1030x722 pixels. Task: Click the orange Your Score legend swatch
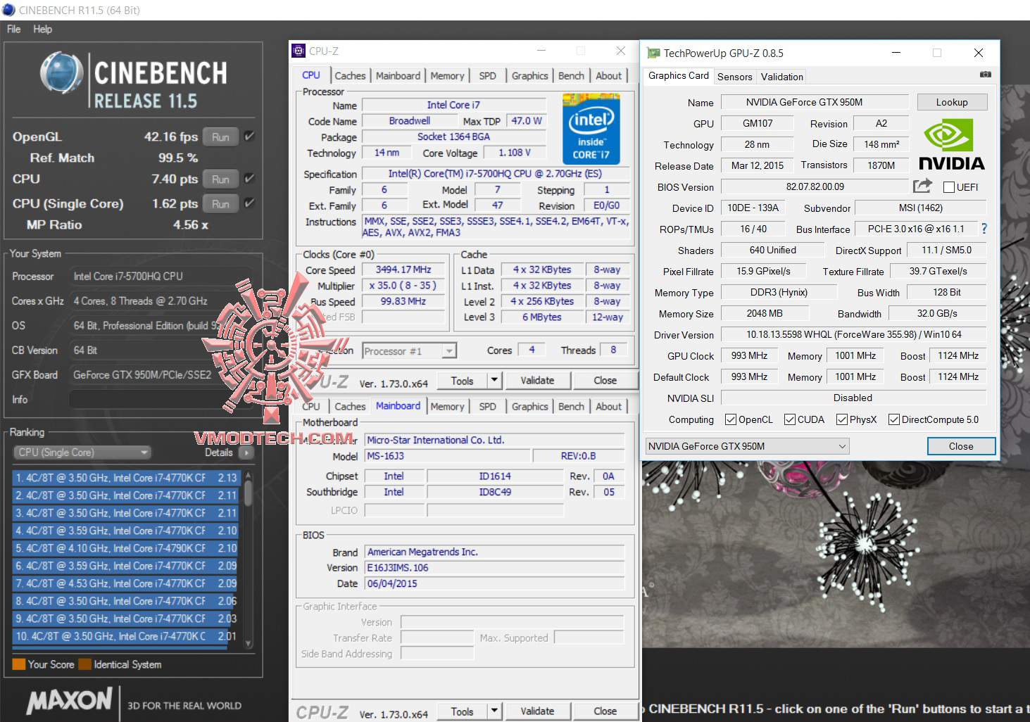[x=19, y=664]
